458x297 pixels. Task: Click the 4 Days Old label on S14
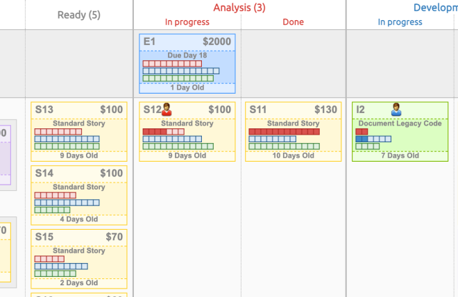point(78,219)
